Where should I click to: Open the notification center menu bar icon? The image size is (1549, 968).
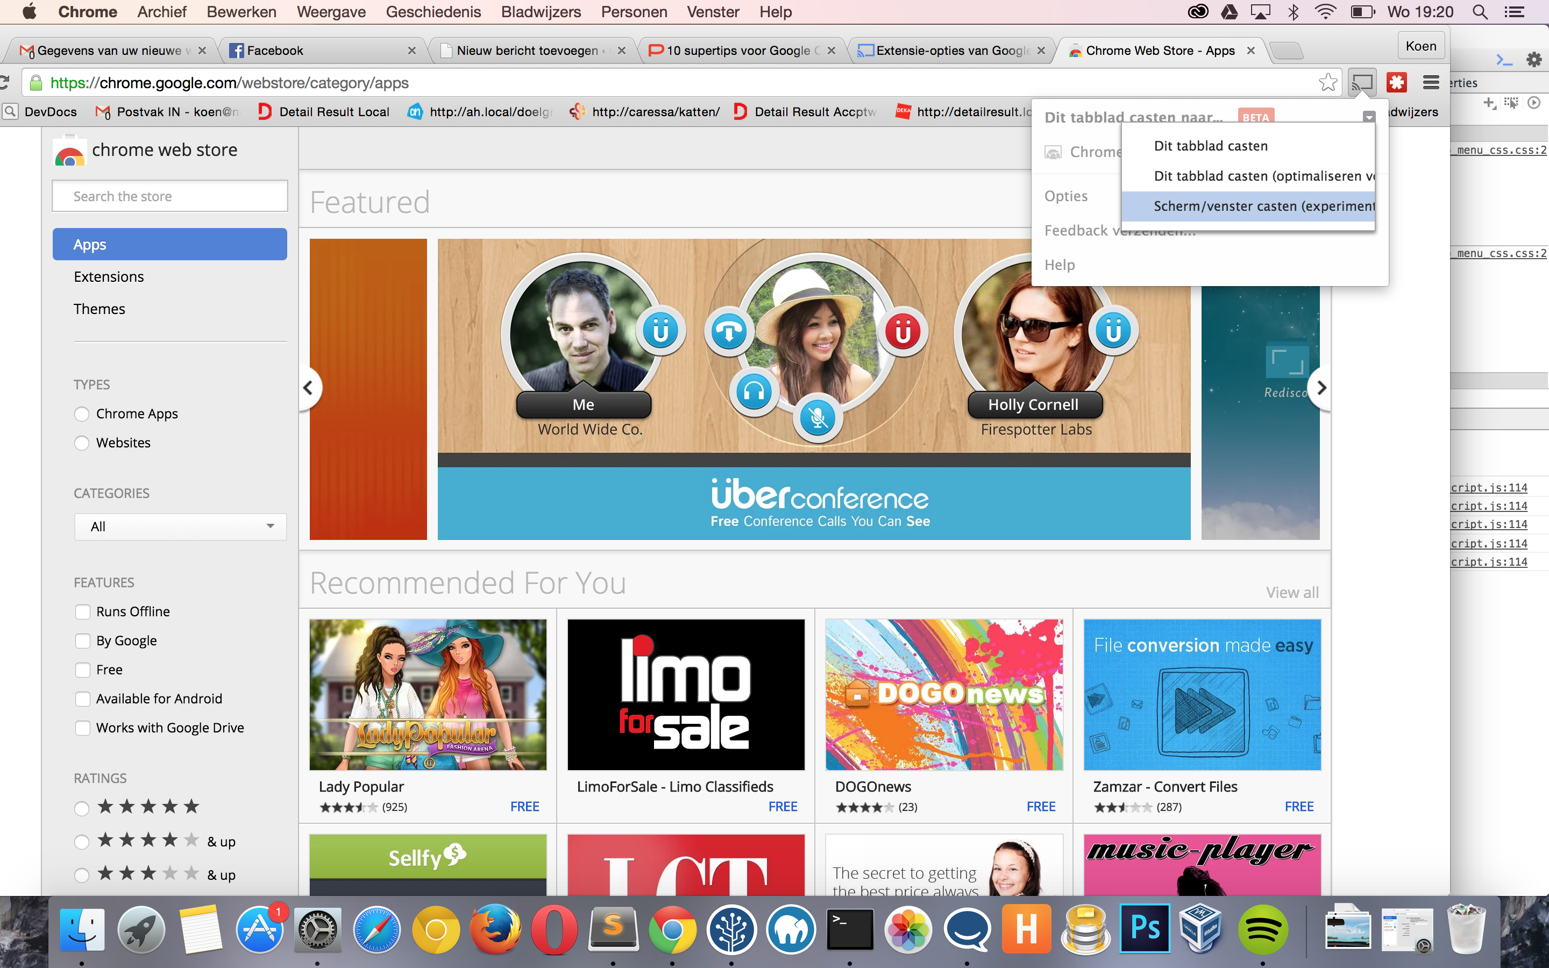pyautogui.click(x=1514, y=11)
